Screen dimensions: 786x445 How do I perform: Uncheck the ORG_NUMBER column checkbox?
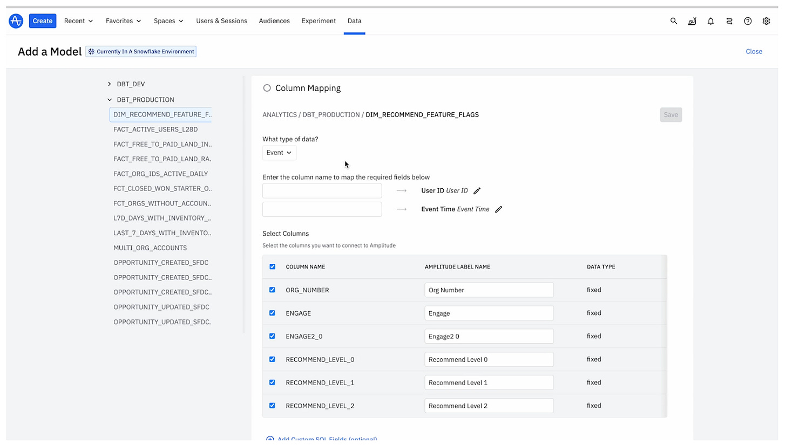(x=272, y=290)
